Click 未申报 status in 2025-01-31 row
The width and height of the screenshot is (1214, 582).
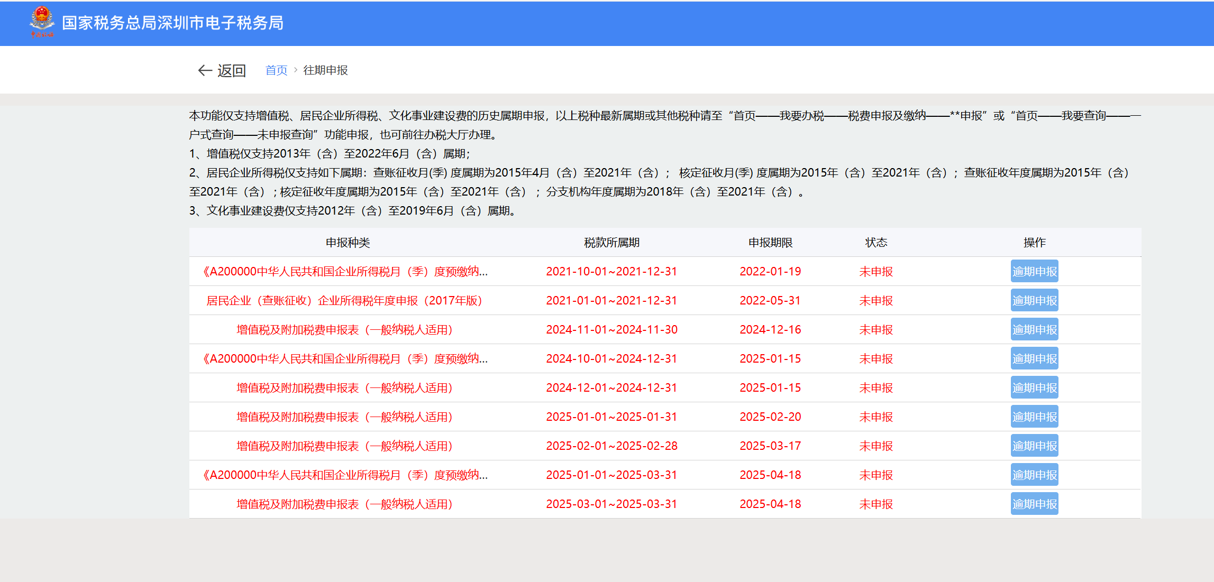point(876,417)
